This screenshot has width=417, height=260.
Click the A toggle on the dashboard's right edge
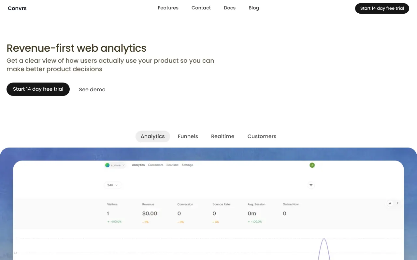coord(390,203)
